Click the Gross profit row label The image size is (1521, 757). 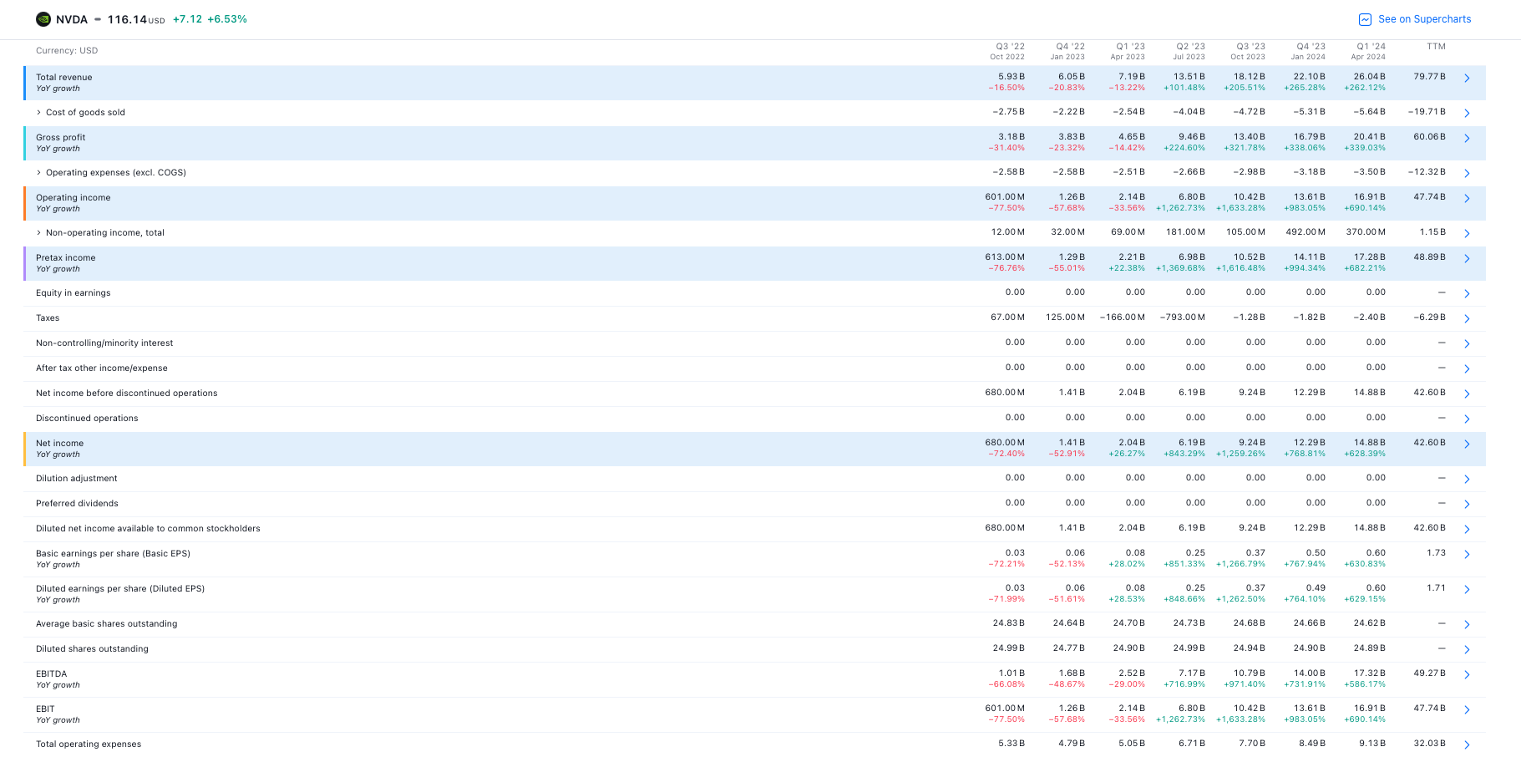click(61, 137)
